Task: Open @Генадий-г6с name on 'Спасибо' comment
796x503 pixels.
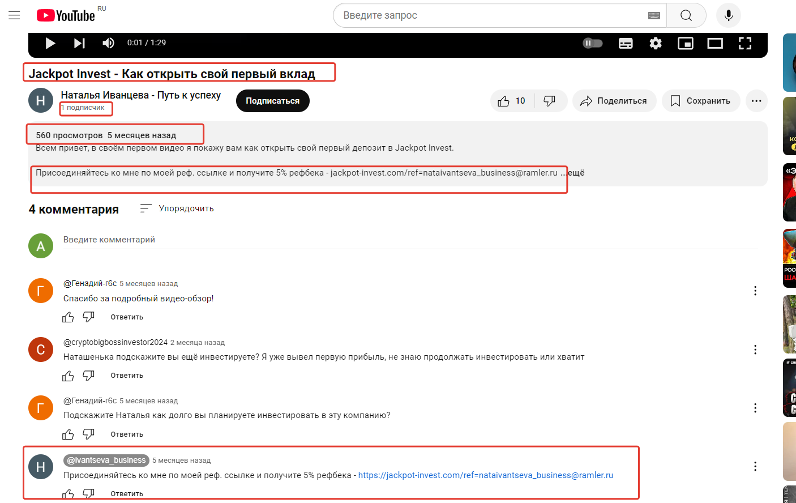Action: pos(90,283)
